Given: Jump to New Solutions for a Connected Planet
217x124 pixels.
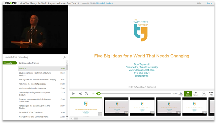Looking at the screenshot, I should click(42, 117).
